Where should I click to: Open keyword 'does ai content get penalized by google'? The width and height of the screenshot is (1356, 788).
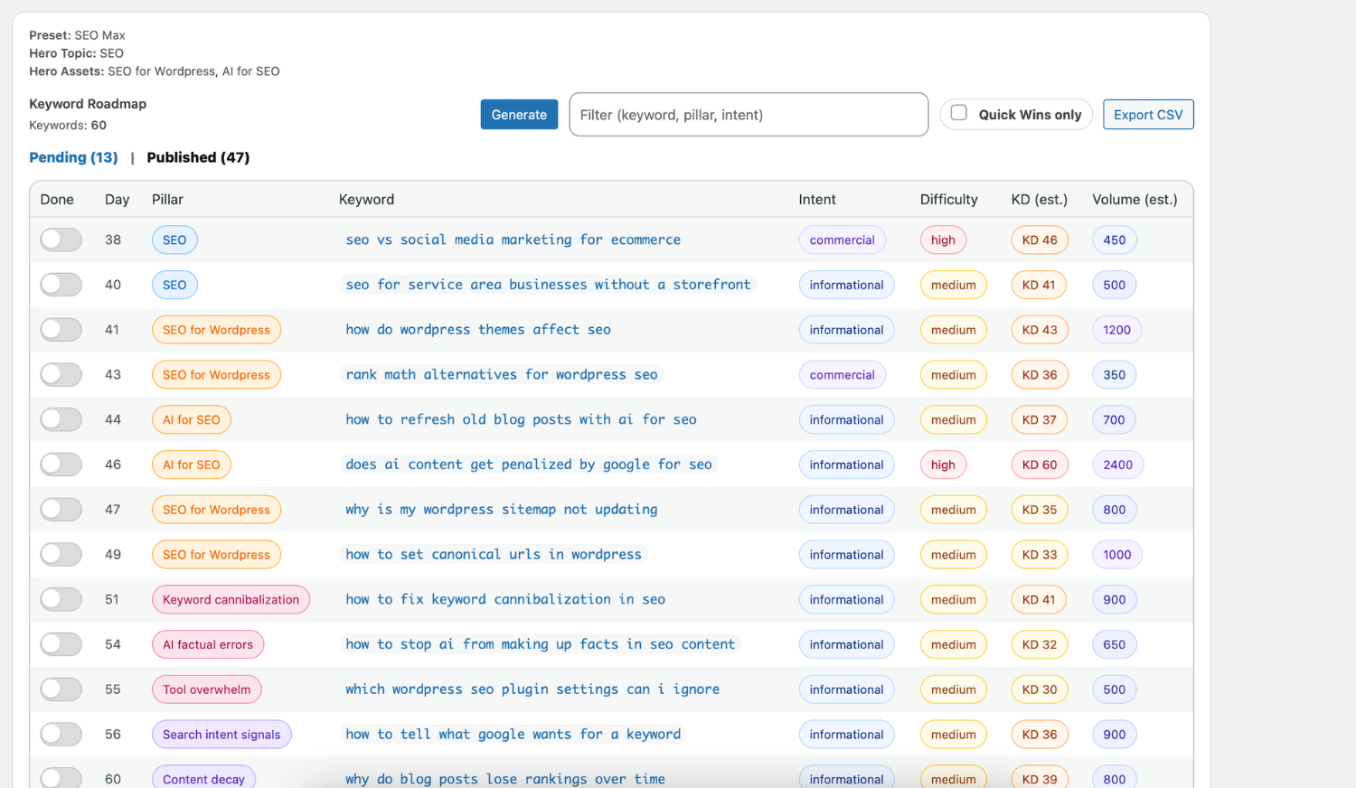pos(528,464)
